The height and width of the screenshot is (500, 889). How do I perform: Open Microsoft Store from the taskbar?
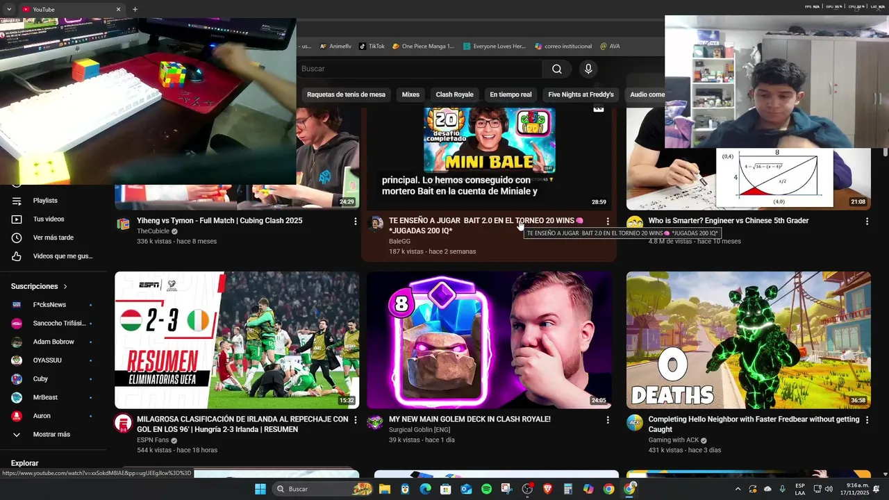point(446,489)
